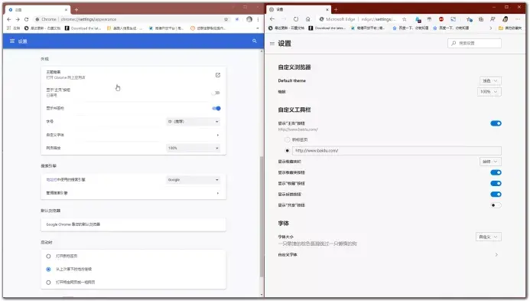Screen dimensions: 530x301
Task: Open Chrome's font size dropdown
Action: point(193,122)
